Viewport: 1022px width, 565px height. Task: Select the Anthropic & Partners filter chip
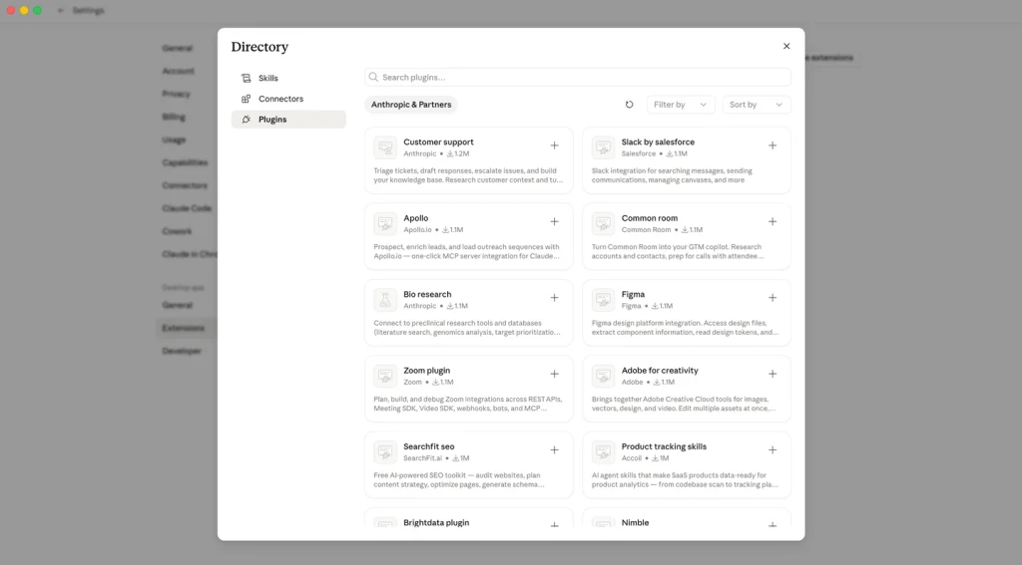tap(411, 105)
